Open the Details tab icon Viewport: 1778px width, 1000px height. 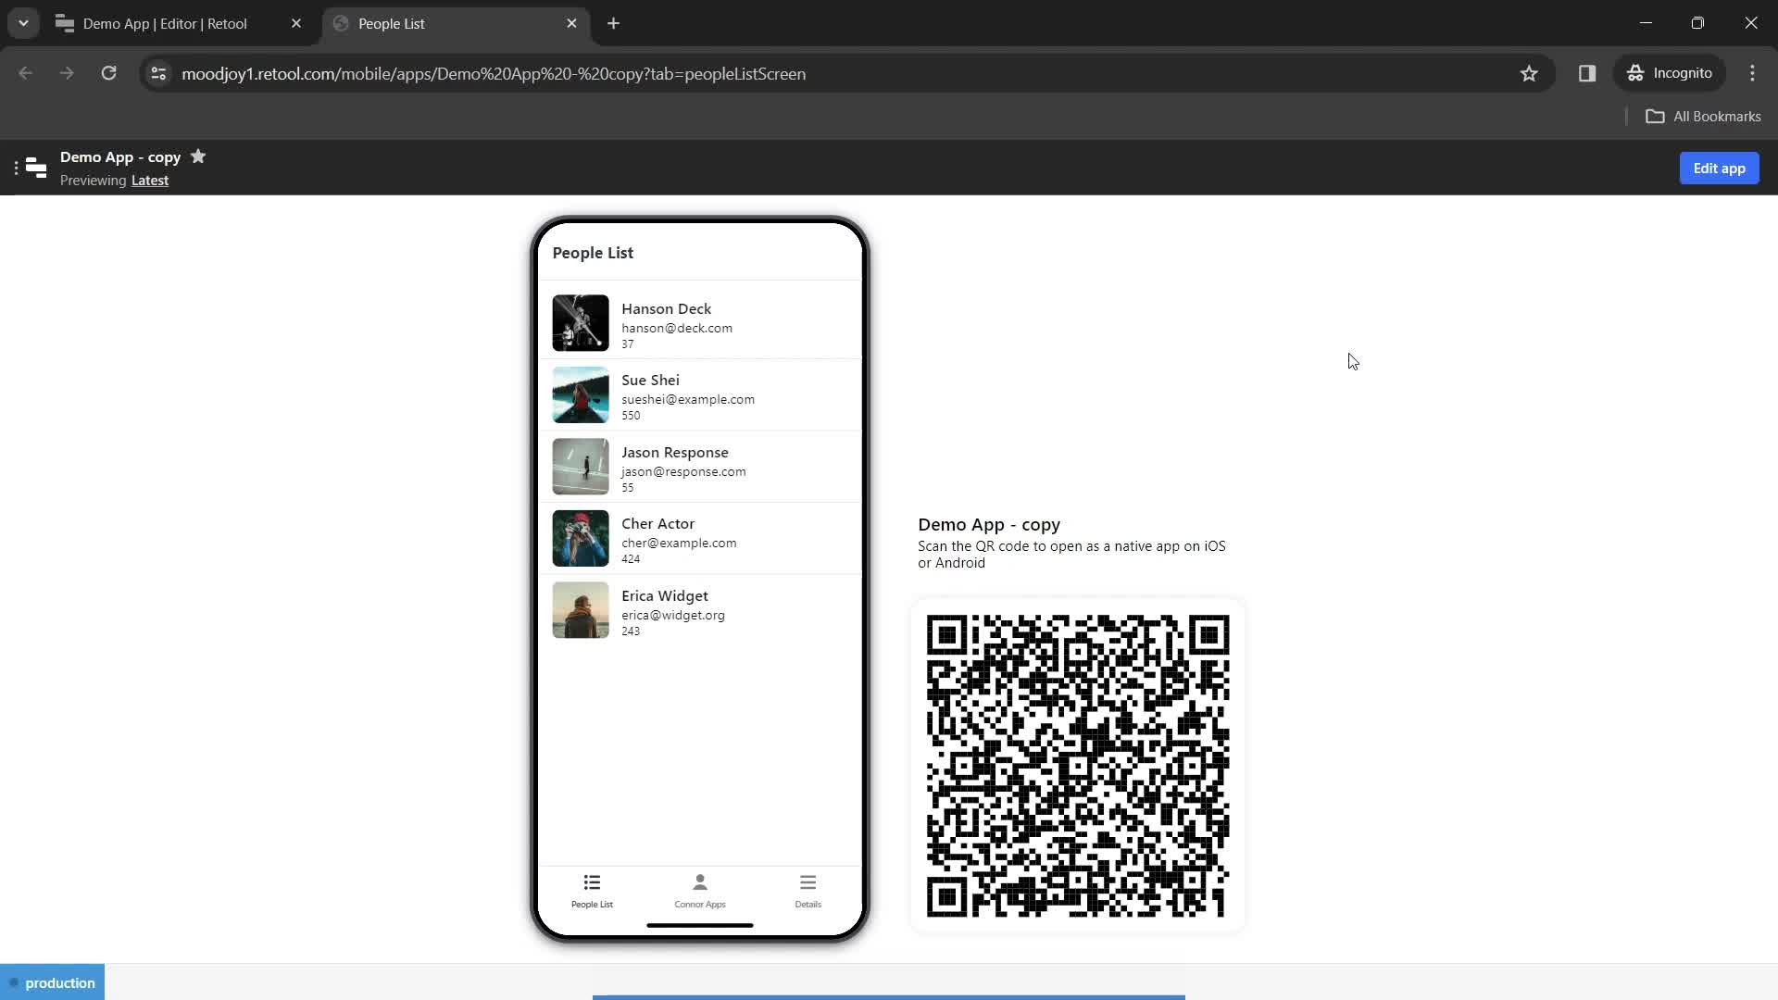pyautogui.click(x=808, y=882)
